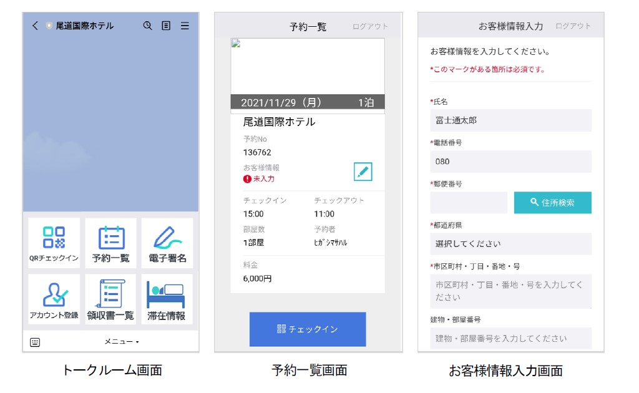Tap the back chevron next to 尾道国際ホテル

click(35, 26)
